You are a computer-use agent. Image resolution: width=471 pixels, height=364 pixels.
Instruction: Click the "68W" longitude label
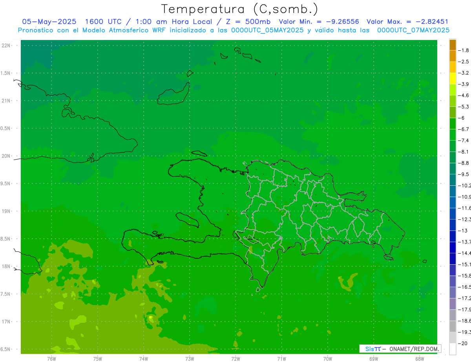click(419, 359)
